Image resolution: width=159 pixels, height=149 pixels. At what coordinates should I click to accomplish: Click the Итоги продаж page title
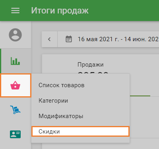pos(60,11)
